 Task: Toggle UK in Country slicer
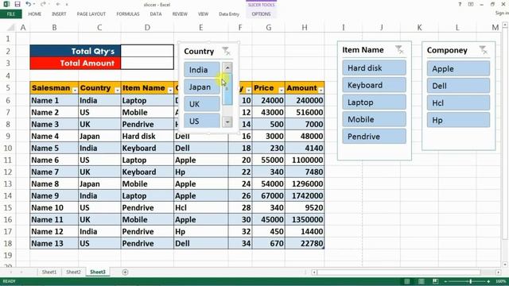202,104
